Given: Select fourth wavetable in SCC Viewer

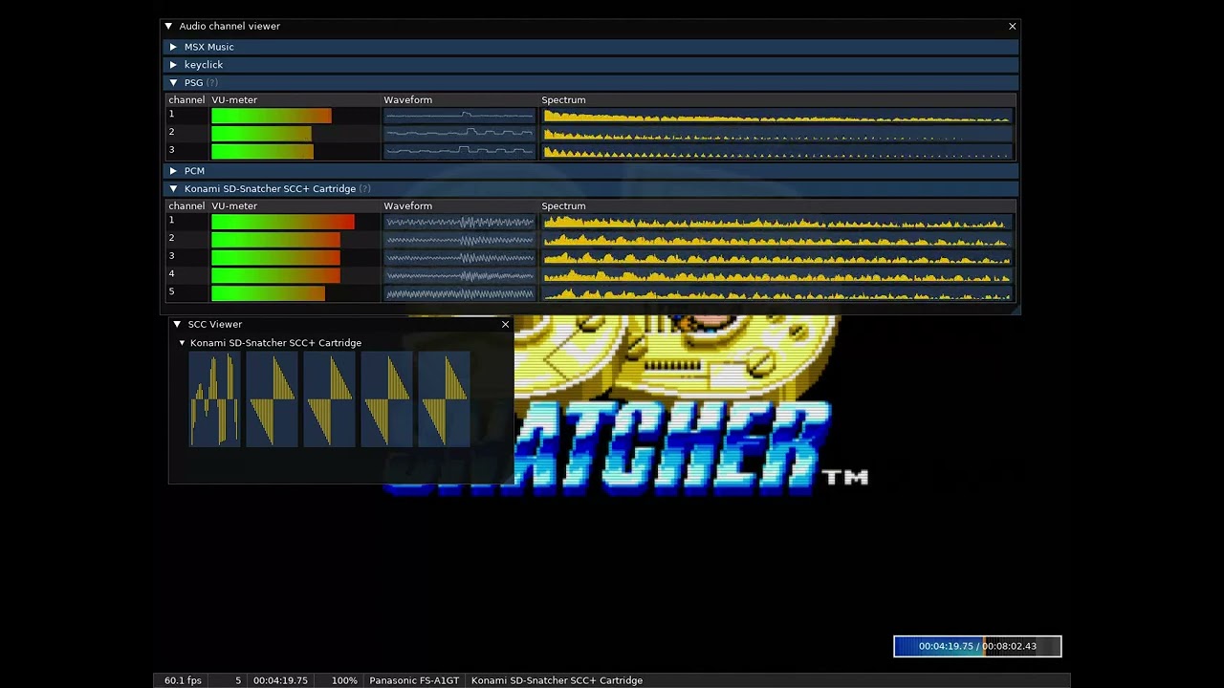Looking at the screenshot, I should pos(387,399).
